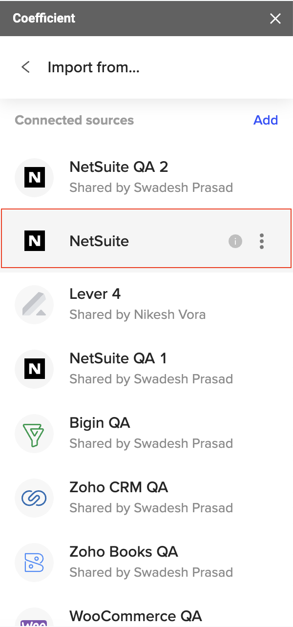The width and height of the screenshot is (293, 627).
Task: Click the highlighted NetSuite logo icon
Action: click(34, 241)
